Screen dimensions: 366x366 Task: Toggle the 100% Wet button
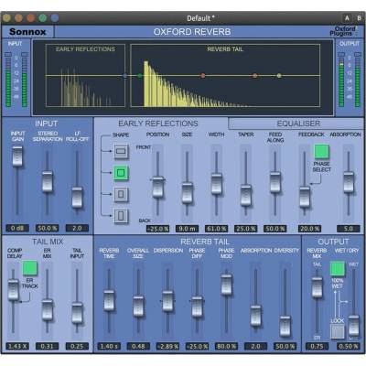pos(338,269)
